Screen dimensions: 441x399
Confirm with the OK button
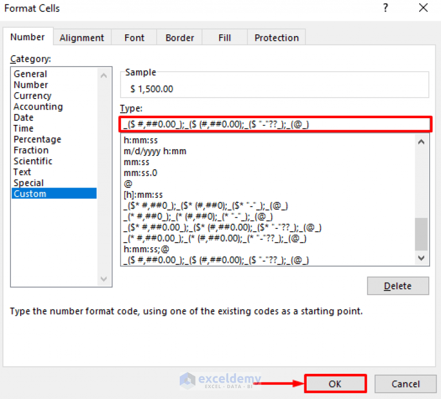[x=335, y=384]
